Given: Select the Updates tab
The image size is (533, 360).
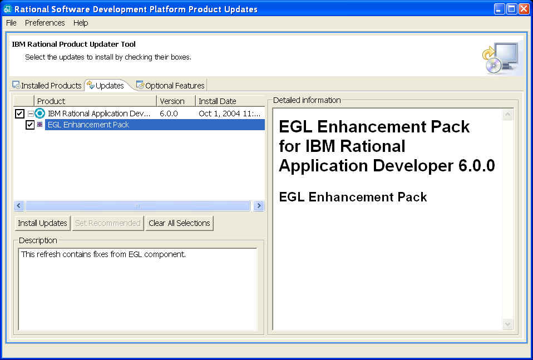Looking at the screenshot, I should (x=106, y=85).
